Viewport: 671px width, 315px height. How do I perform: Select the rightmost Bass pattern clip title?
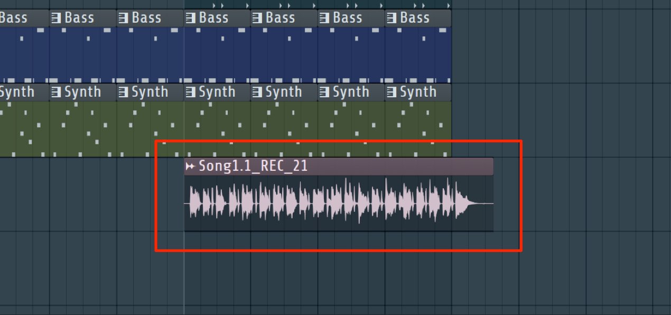point(415,18)
